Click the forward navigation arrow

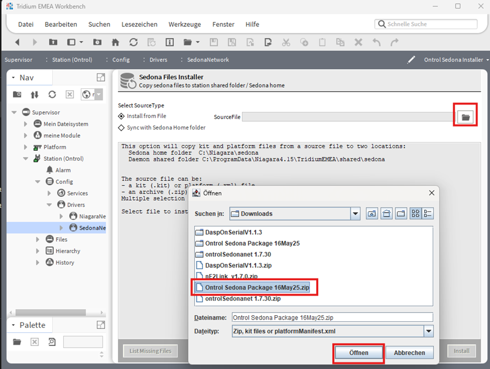pos(35,42)
